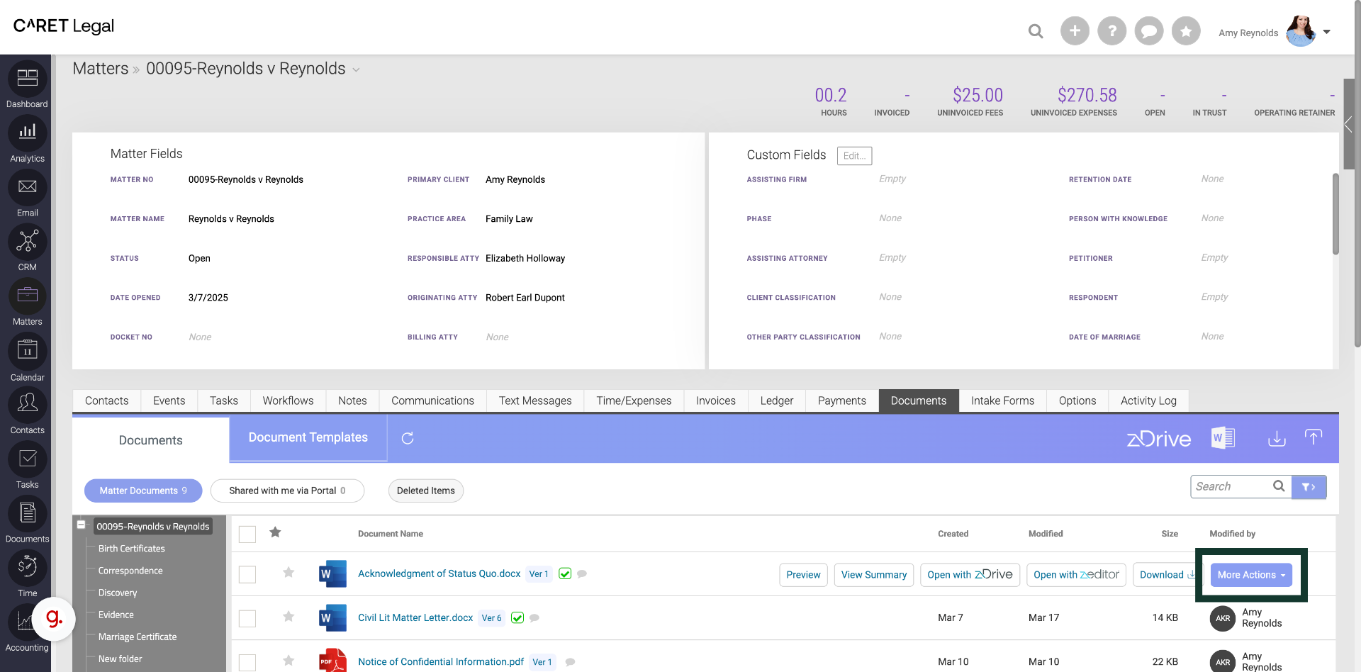Open the Calendar sidebar icon

point(27,350)
